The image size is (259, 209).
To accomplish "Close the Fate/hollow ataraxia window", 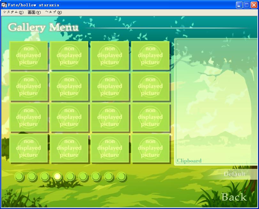I will point(254,5).
